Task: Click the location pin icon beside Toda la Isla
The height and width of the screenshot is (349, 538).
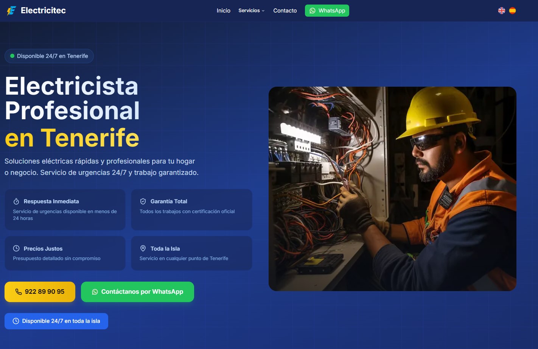Action: pos(143,248)
